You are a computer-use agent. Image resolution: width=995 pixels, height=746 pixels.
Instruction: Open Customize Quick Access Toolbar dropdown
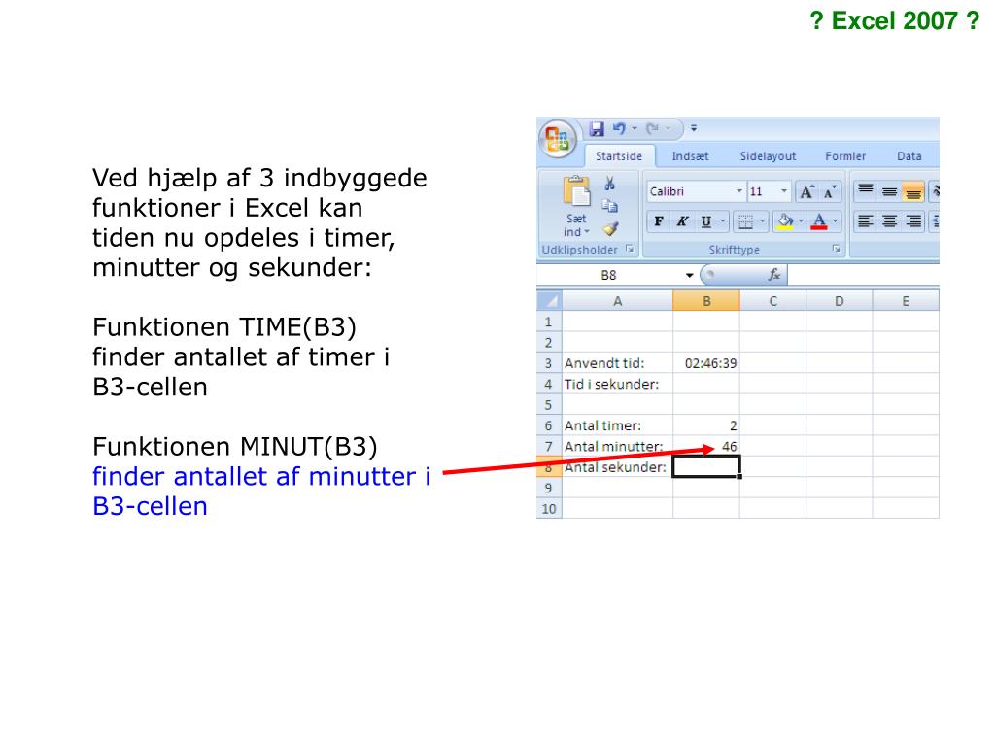694,128
